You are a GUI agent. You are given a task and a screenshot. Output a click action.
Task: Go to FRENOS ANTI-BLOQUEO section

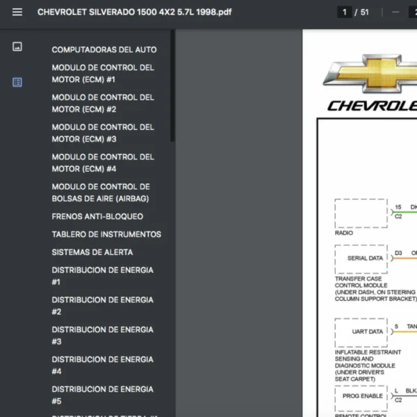coord(97,216)
